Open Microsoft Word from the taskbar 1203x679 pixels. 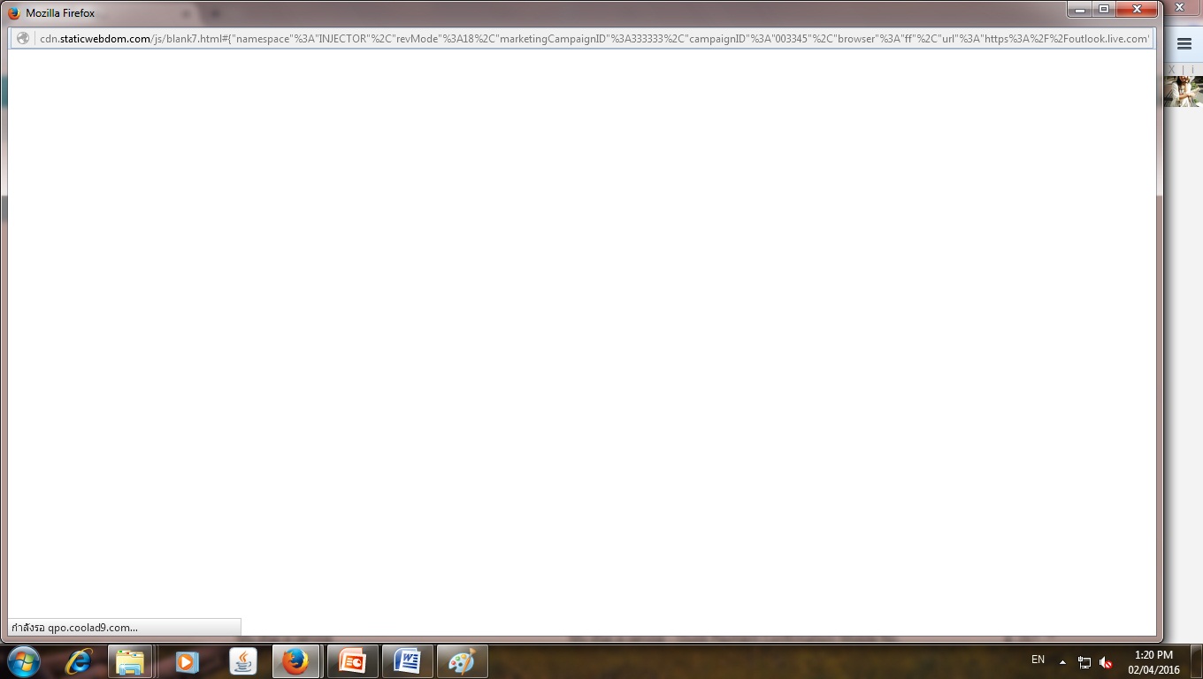pyautogui.click(x=408, y=661)
